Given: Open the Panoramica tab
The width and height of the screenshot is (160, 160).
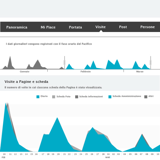Looking at the screenshot, I should [x=17, y=27].
